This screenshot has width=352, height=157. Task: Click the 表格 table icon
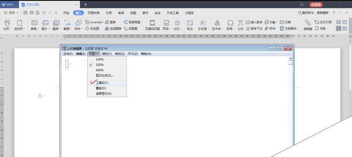[34, 23]
